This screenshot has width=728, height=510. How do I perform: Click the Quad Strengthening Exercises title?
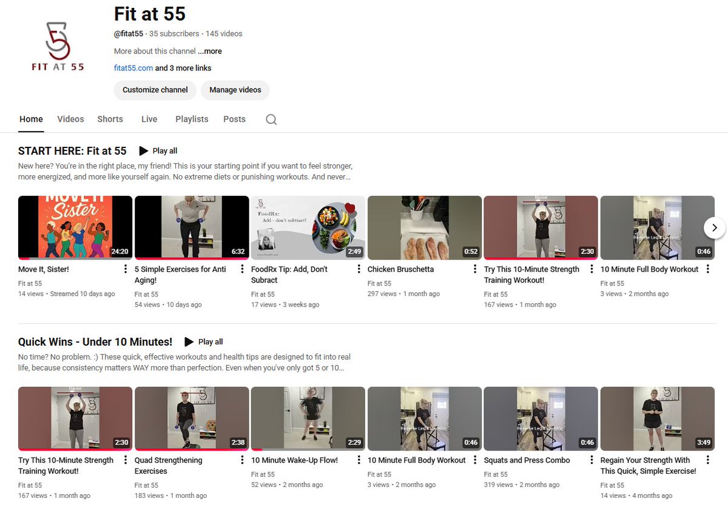pyautogui.click(x=169, y=466)
